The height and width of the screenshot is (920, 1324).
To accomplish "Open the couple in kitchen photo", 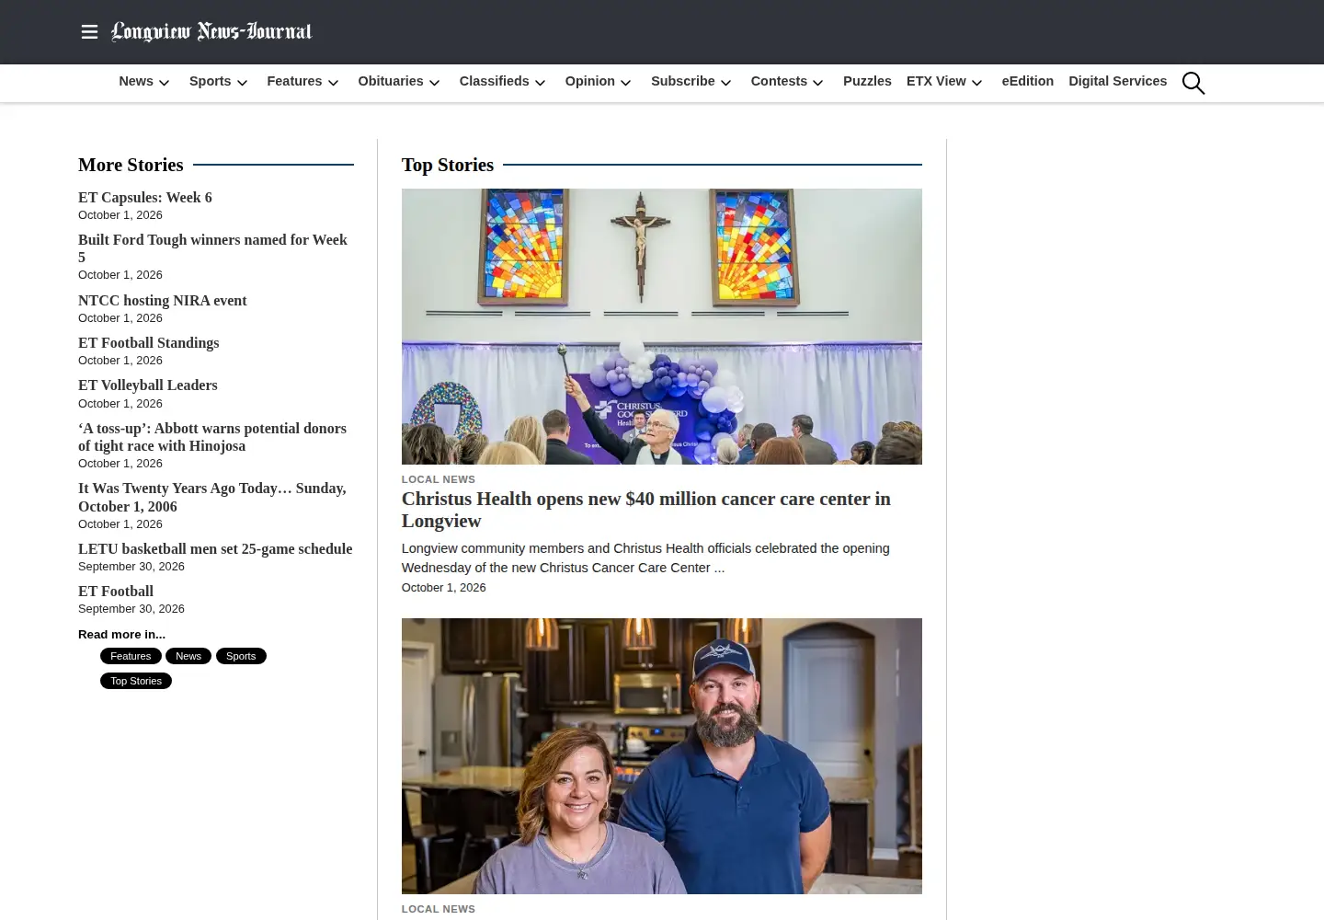I will tap(662, 756).
